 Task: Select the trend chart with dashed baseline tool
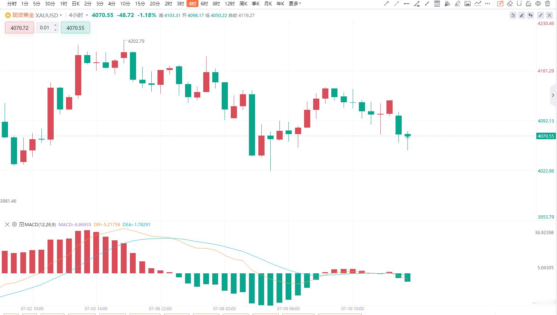pos(478,4)
